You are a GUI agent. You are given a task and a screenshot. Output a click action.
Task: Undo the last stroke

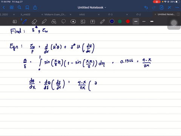[x=146, y=8]
